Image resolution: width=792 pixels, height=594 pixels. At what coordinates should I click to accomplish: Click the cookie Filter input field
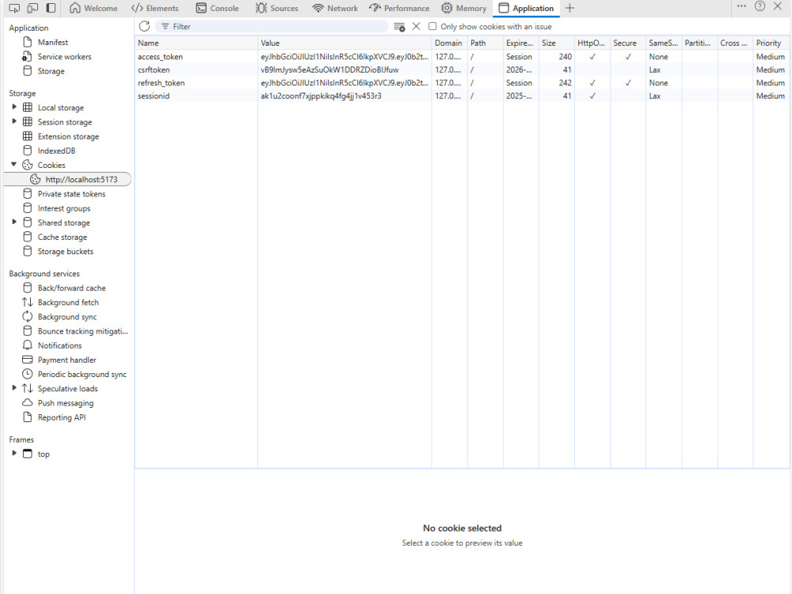(272, 26)
